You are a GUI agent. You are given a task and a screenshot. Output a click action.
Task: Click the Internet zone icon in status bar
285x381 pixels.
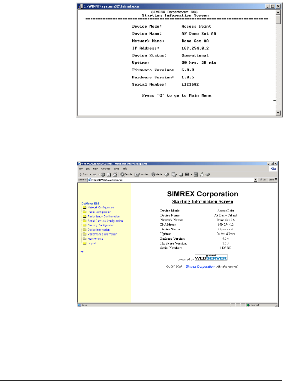pos(248,305)
